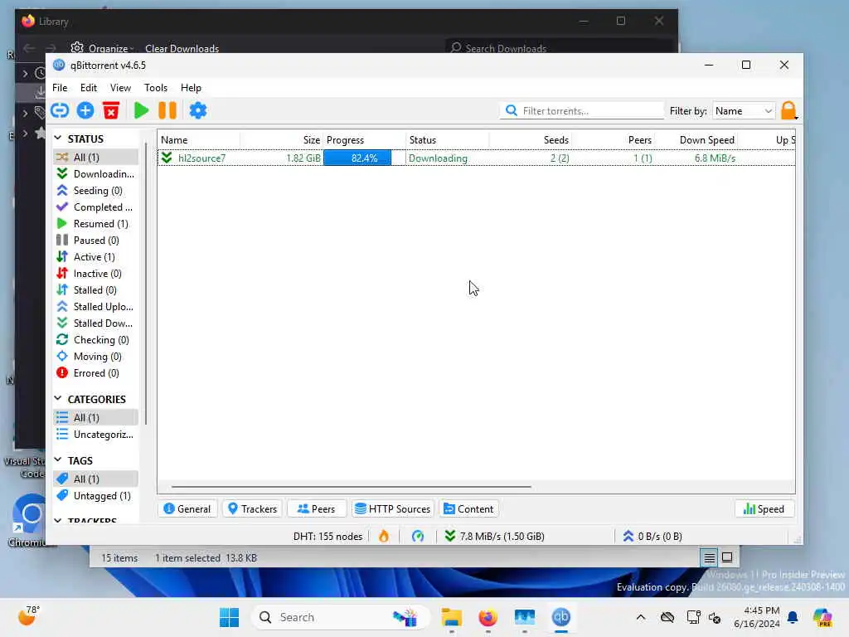Switch to the General tab
The width and height of the screenshot is (849, 637).
(x=187, y=509)
